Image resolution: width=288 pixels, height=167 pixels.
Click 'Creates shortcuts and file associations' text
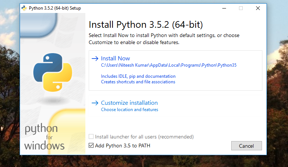pos(138,82)
